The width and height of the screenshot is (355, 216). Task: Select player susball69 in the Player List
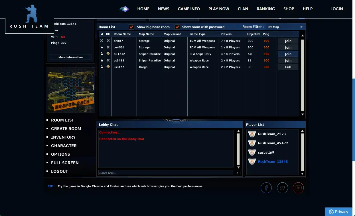click(x=266, y=153)
